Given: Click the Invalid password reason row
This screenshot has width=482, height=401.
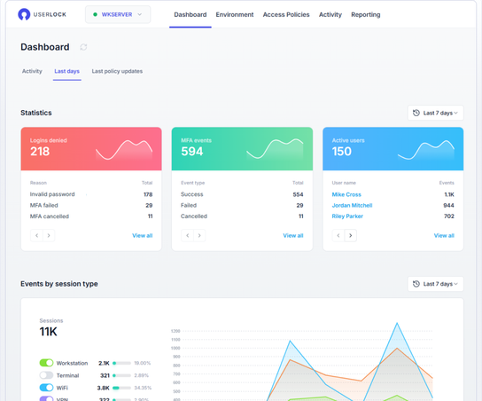Looking at the screenshot, I should tap(91, 194).
